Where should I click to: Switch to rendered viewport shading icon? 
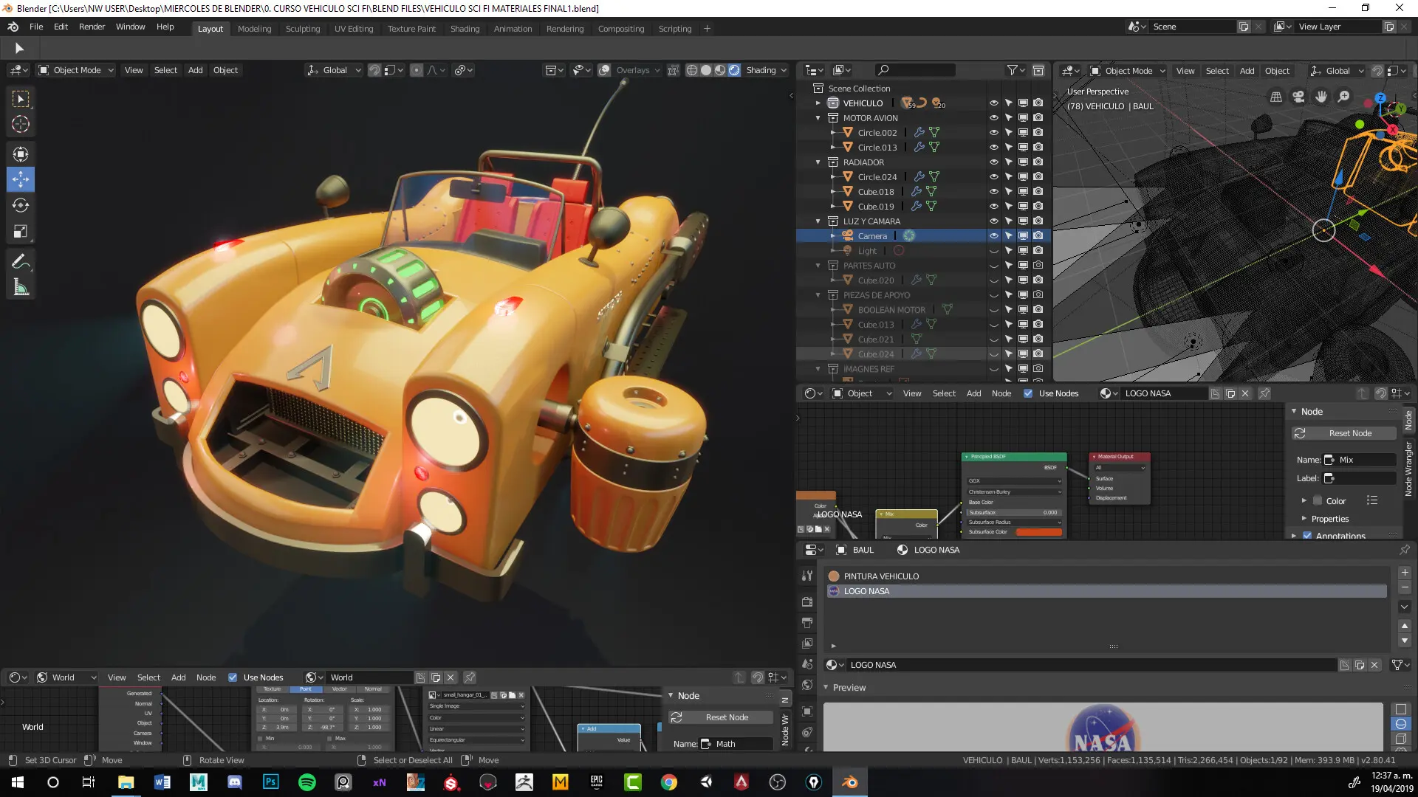click(x=734, y=70)
